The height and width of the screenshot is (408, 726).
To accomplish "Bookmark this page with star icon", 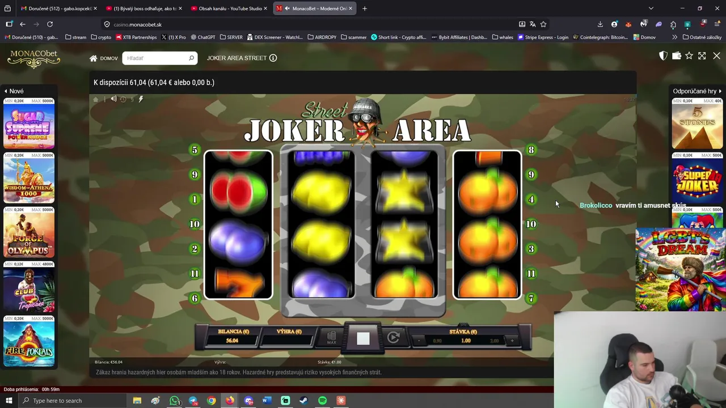I will [543, 24].
